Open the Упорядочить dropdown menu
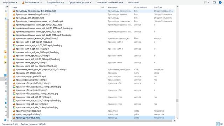This screenshot has width=224, height=126. (10, 2)
